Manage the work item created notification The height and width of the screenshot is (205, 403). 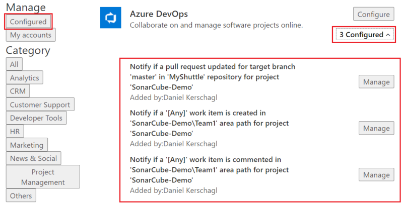[x=376, y=128]
